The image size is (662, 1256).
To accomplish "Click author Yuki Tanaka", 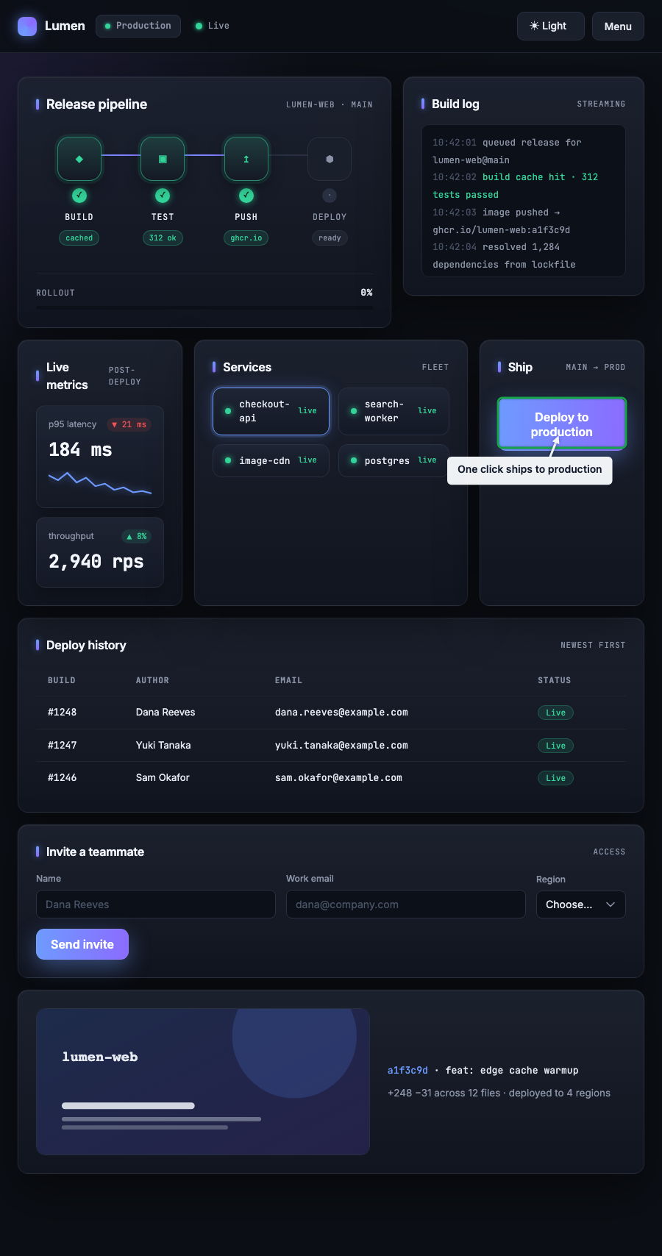I will 163,745.
